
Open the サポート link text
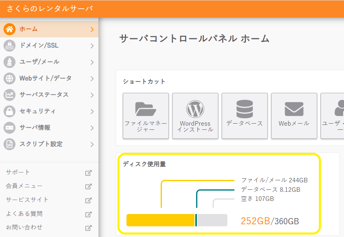(18, 172)
